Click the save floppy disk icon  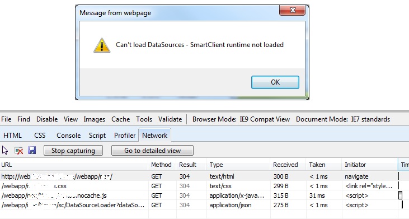(32, 150)
